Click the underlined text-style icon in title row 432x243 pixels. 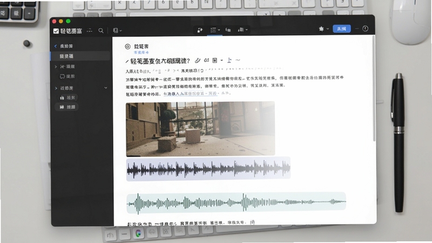tap(229, 60)
